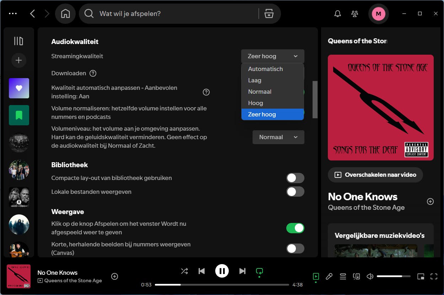
Task: Select Automatisch in the quality dropdown
Action: [x=265, y=69]
